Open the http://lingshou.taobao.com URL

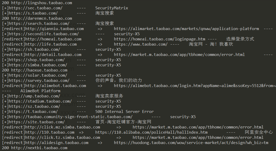42,3
